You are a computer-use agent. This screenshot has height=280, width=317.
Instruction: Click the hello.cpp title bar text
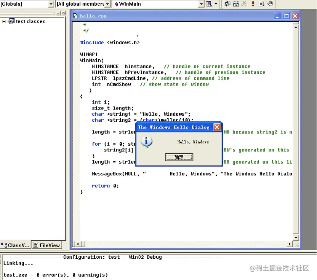coord(93,16)
